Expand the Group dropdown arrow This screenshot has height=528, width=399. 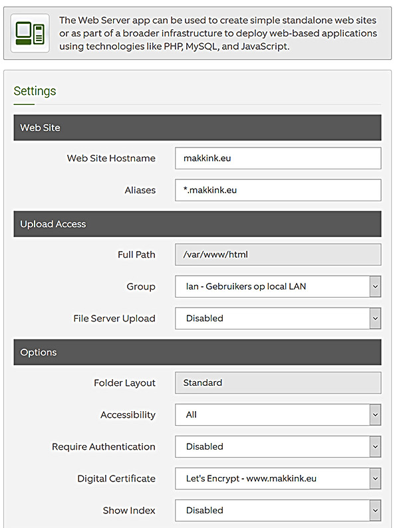375,286
